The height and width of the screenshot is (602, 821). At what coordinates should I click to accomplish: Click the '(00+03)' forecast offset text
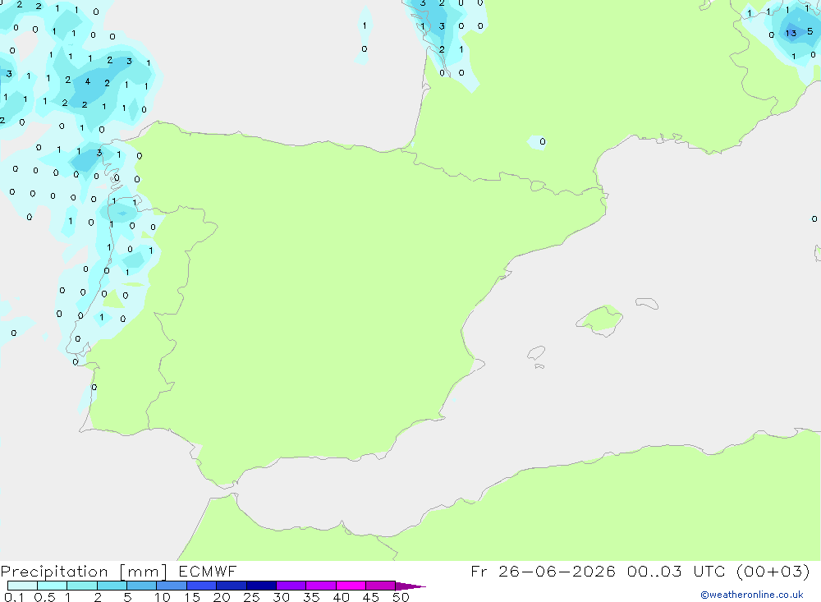[773, 571]
